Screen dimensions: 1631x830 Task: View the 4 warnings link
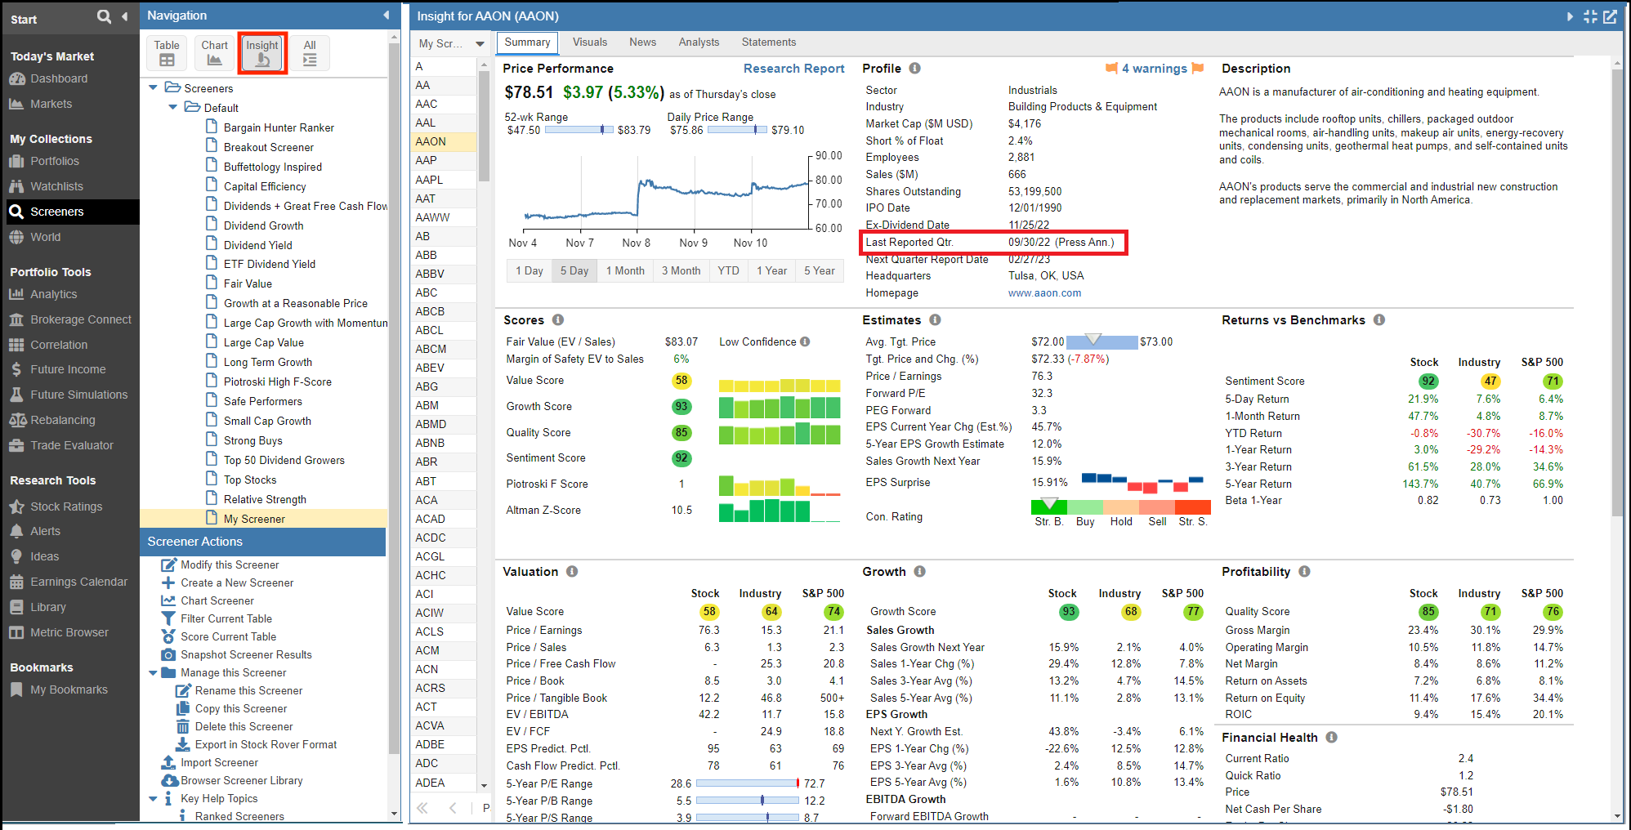tap(1154, 69)
